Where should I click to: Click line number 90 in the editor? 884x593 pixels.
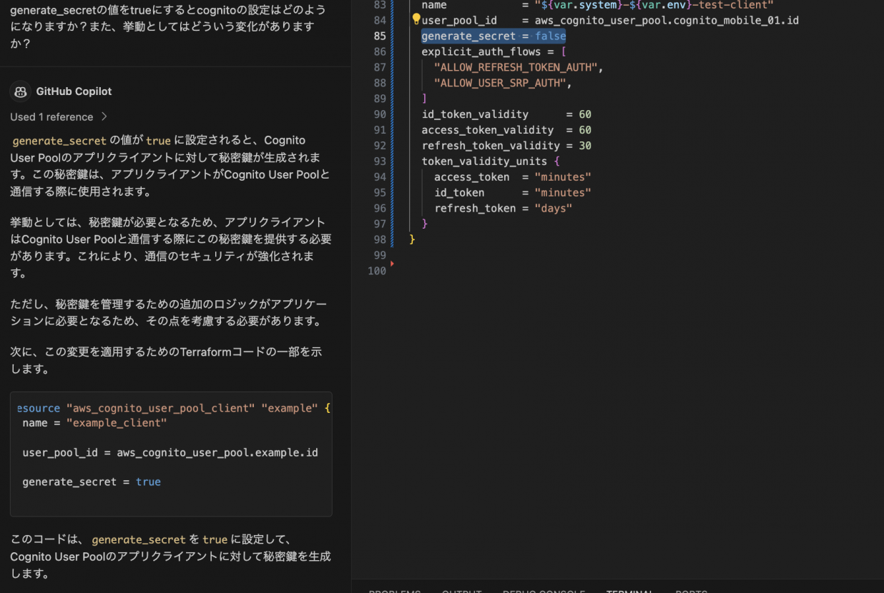tap(380, 114)
